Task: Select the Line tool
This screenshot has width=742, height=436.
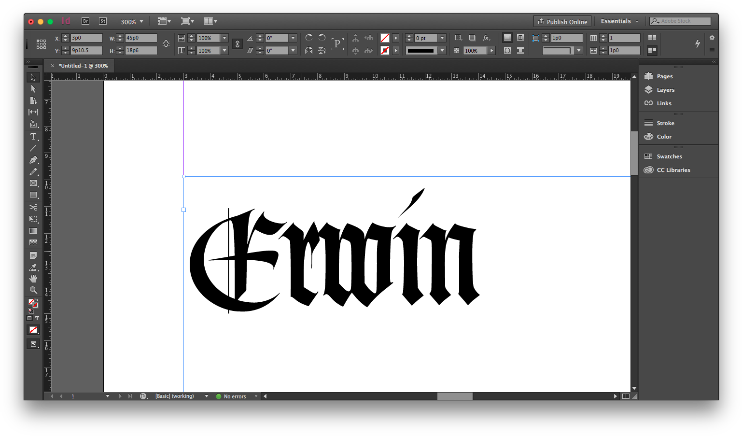Action: point(33,148)
